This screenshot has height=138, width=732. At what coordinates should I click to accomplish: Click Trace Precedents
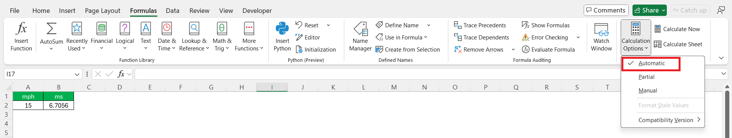pos(480,25)
